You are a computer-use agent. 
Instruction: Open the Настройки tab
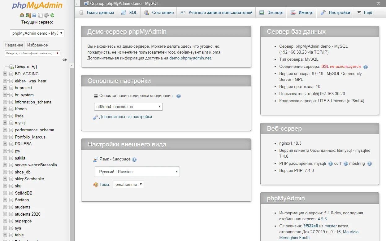click(x=336, y=12)
